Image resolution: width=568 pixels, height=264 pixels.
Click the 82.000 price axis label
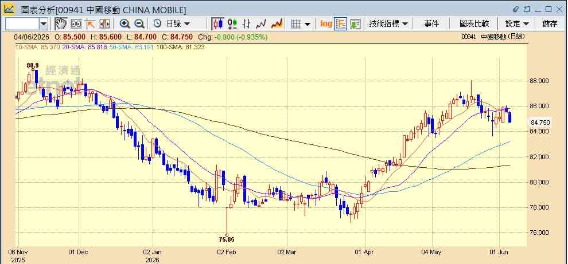[540, 157]
